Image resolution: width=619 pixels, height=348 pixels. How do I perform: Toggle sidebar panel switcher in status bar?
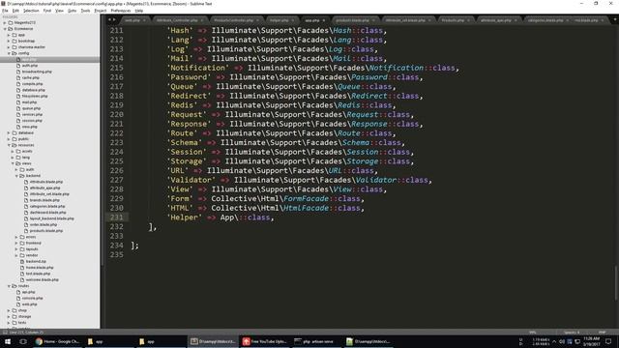[x=5, y=333]
